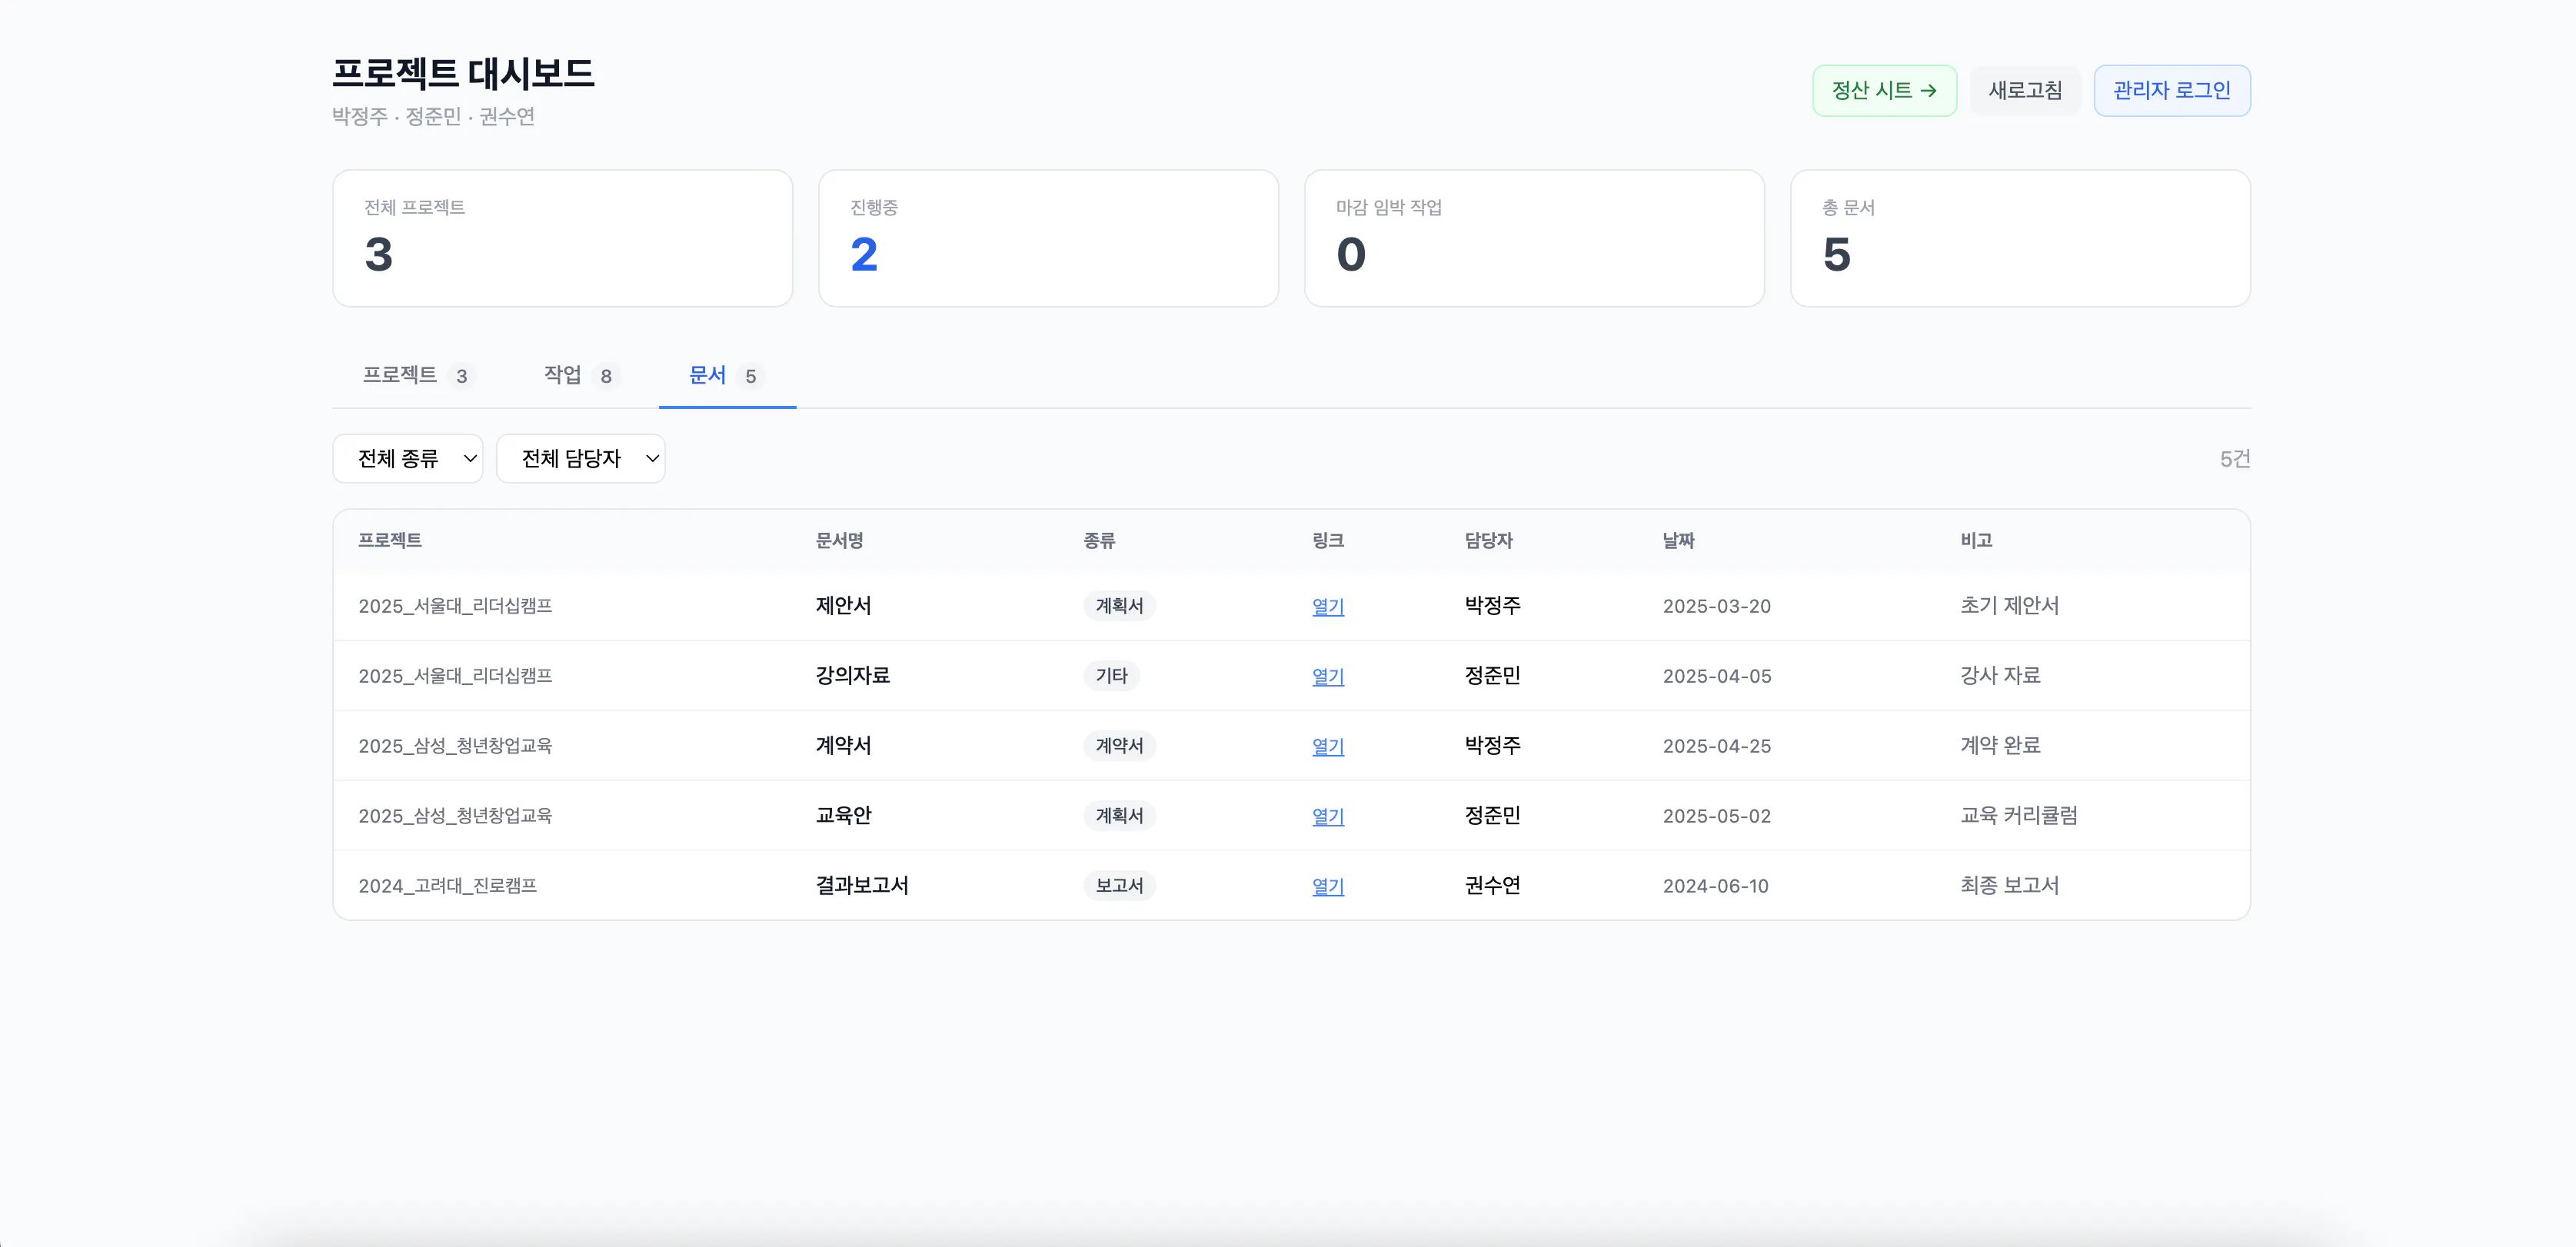Viewport: 2576px width, 1247px height.
Task: Click the 2024_고려대_진로캠프 project cell
Action: (x=448, y=886)
